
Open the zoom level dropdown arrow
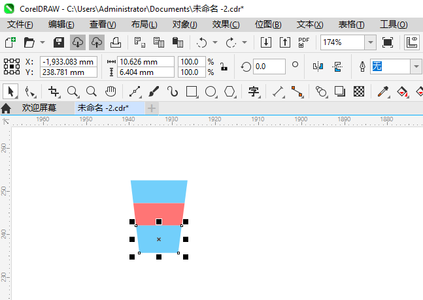[x=371, y=42]
